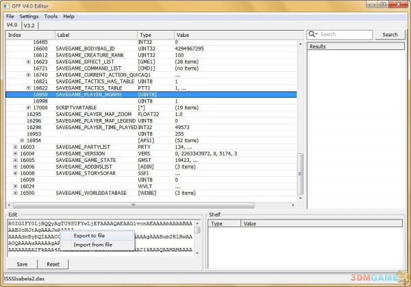This screenshot has width=411, height=287.
Task: Expand the SCRIPTVARTABLE tree node
Action: [x=29, y=107]
